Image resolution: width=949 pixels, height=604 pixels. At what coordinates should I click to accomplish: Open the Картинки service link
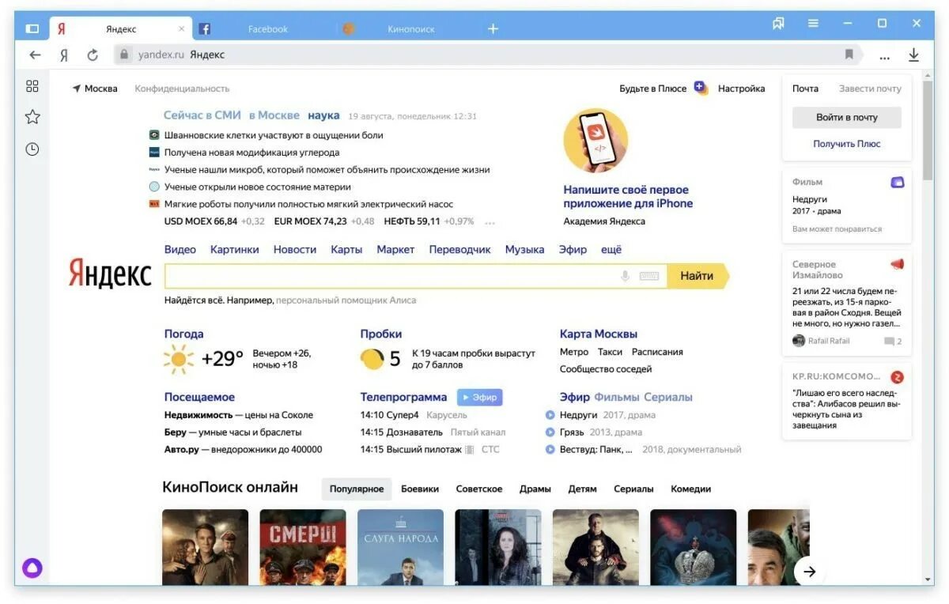pos(235,249)
